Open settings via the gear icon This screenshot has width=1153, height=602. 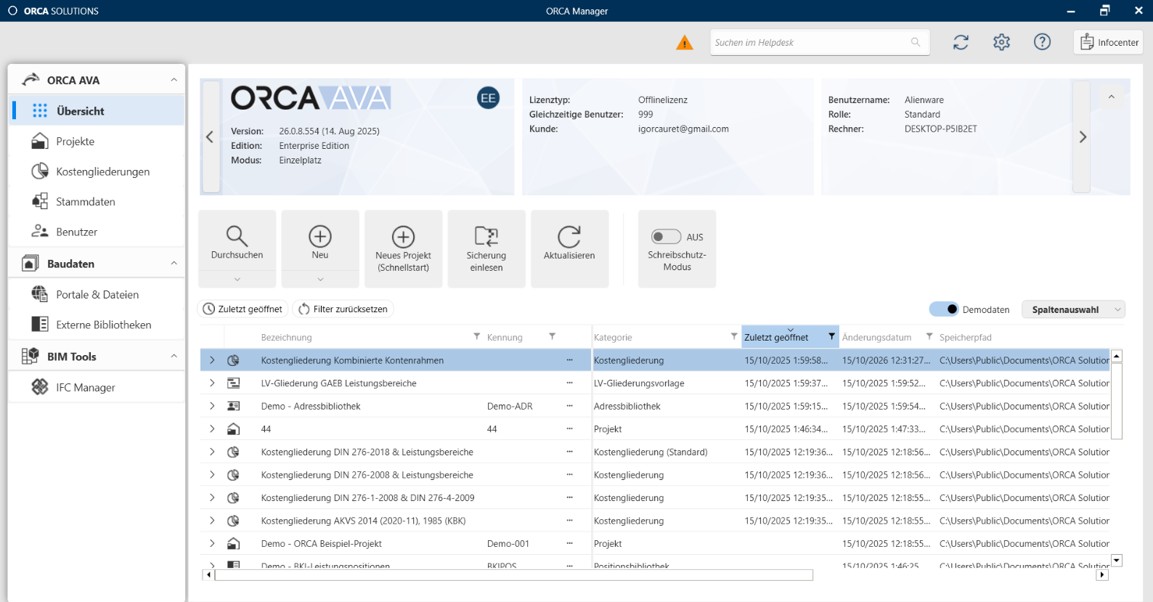1001,42
